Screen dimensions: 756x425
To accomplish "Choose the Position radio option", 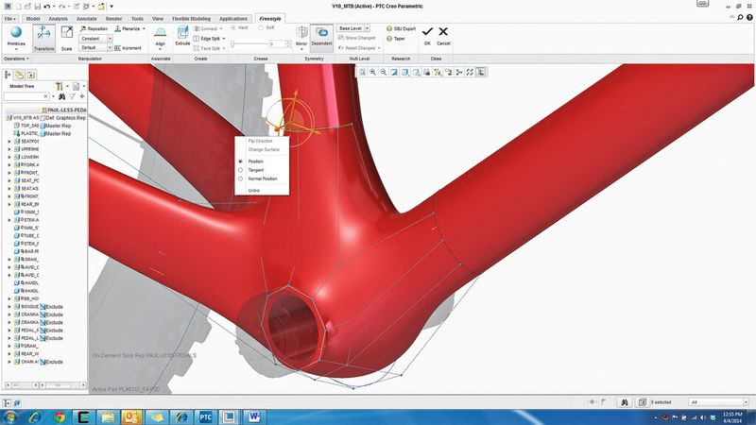I will pos(241,161).
